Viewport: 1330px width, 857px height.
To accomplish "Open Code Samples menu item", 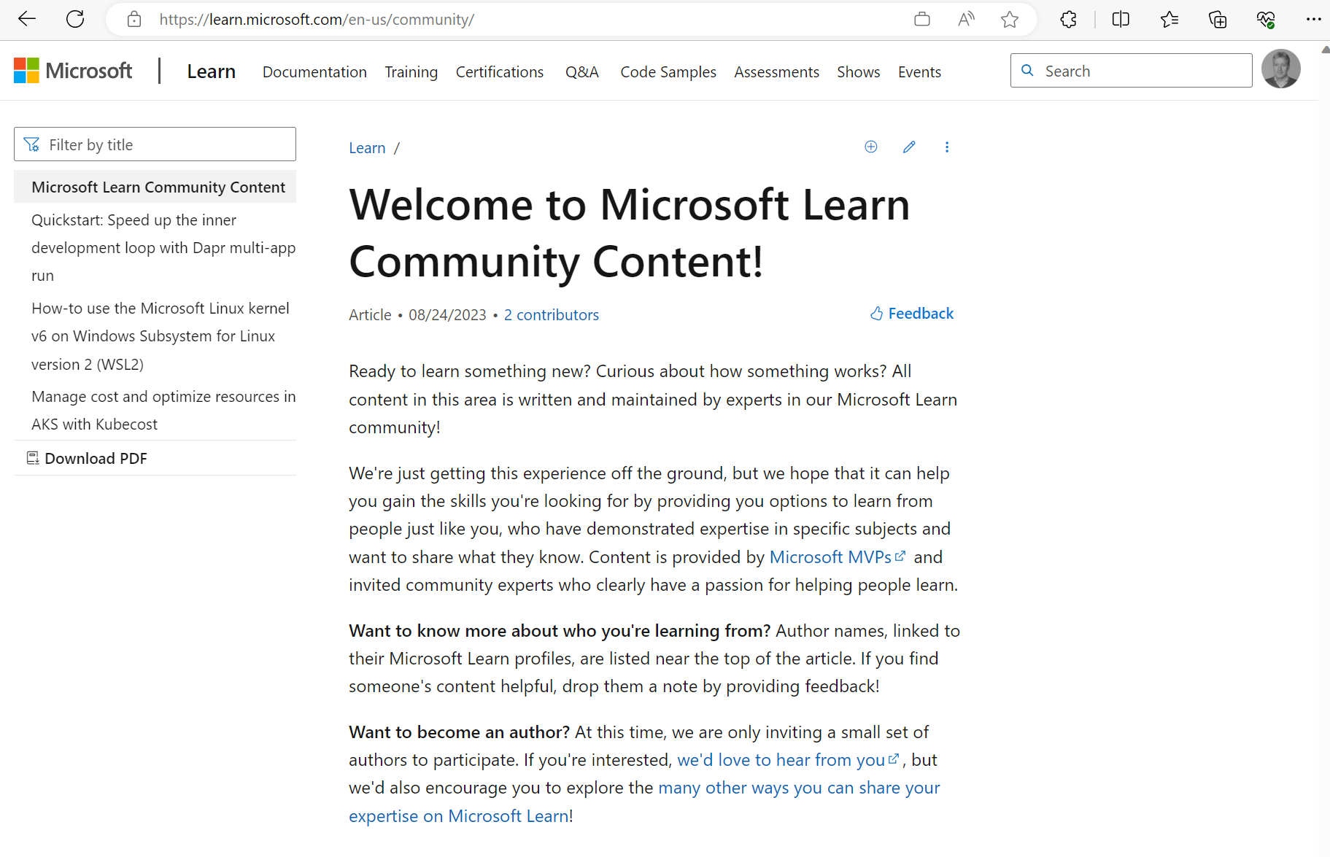I will 668,71.
